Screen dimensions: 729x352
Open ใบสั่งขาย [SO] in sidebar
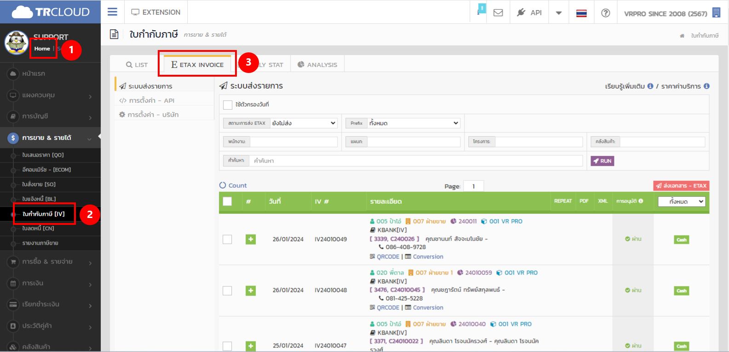click(x=39, y=184)
